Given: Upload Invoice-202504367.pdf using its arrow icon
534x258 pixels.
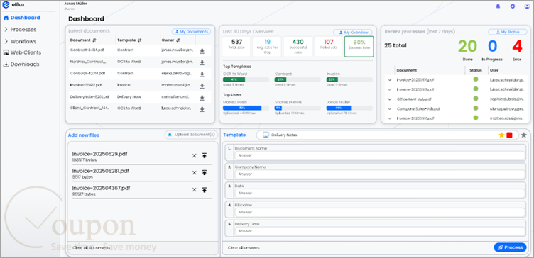Looking at the screenshot, I should 205,190.
